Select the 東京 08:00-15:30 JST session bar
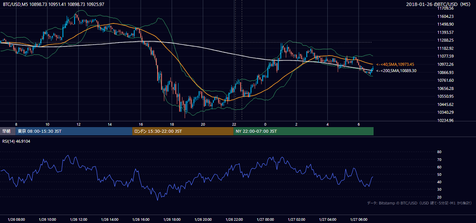The width and height of the screenshot is (476, 223). pos(74,131)
